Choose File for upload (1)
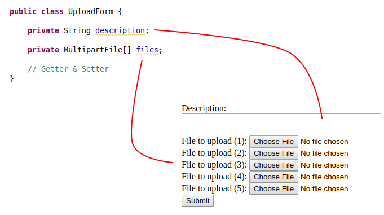384x215 pixels. point(273,142)
